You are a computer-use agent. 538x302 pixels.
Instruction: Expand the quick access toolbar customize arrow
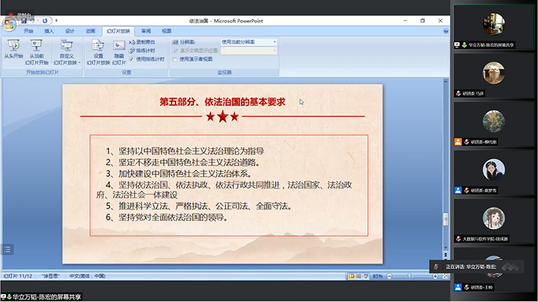pyautogui.click(x=56, y=21)
